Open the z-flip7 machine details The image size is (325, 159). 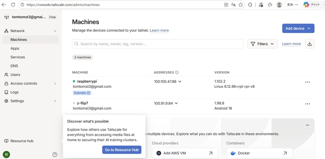82,103
